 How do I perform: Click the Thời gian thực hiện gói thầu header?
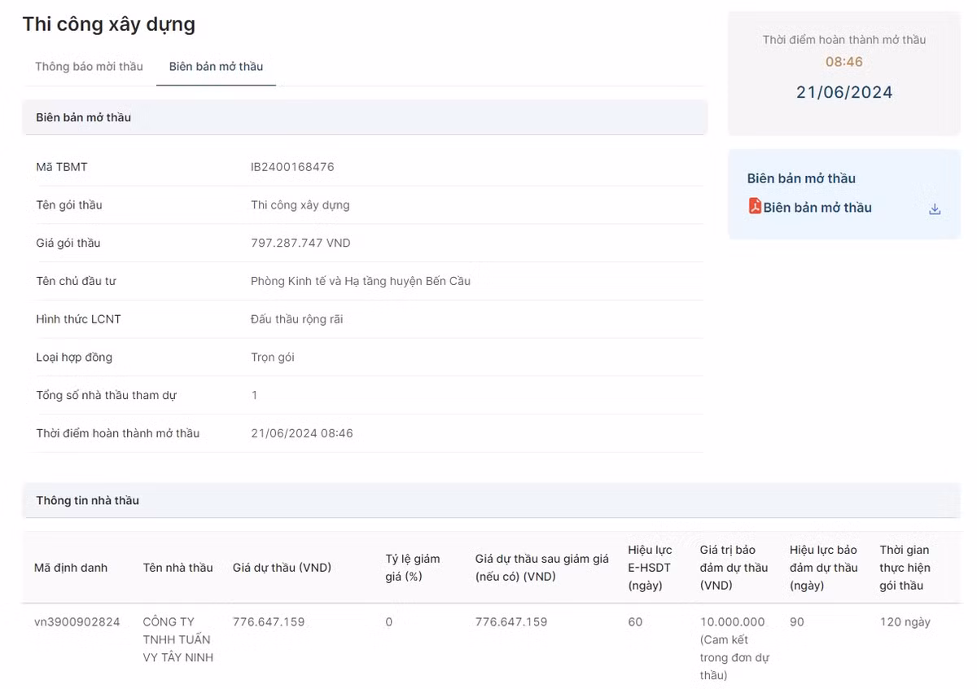point(904,568)
